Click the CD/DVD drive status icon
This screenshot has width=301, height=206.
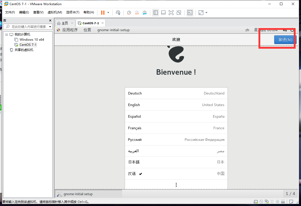coord(261,202)
